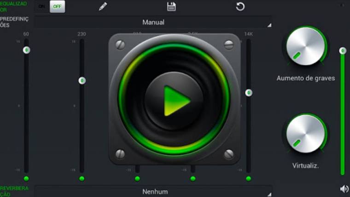Click the Virtualiz. knob

[306, 134]
